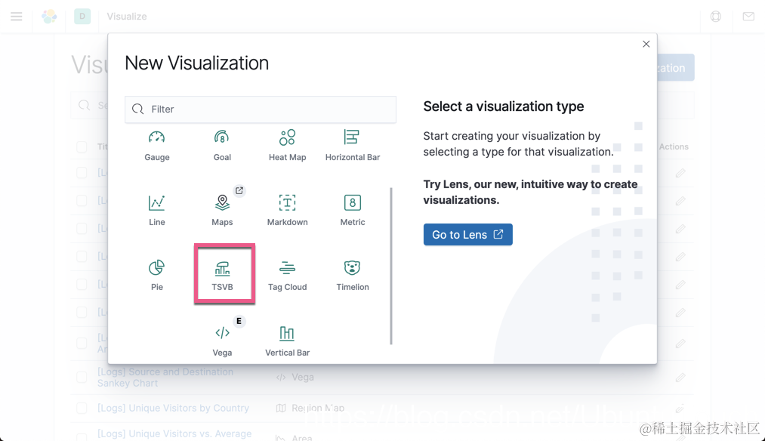Select the Gauge visualization type
Screen dimensions: 765x441
[x=156, y=146]
